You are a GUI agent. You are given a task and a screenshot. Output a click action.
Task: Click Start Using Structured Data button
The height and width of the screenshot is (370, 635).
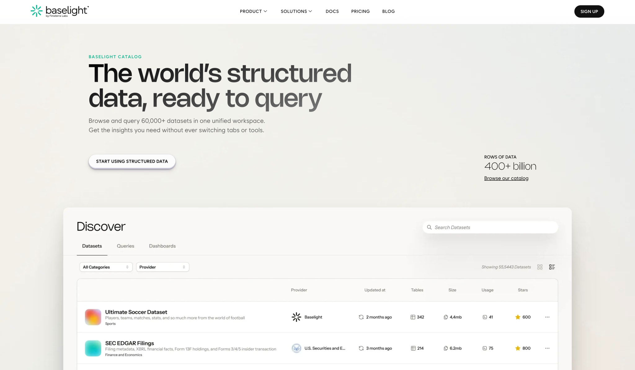tap(132, 161)
